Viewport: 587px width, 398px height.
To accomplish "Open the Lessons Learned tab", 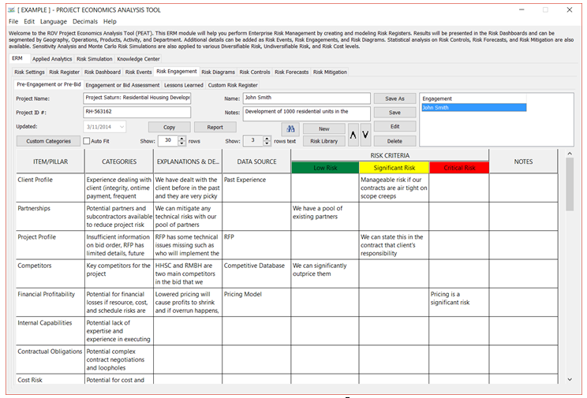I will [183, 85].
